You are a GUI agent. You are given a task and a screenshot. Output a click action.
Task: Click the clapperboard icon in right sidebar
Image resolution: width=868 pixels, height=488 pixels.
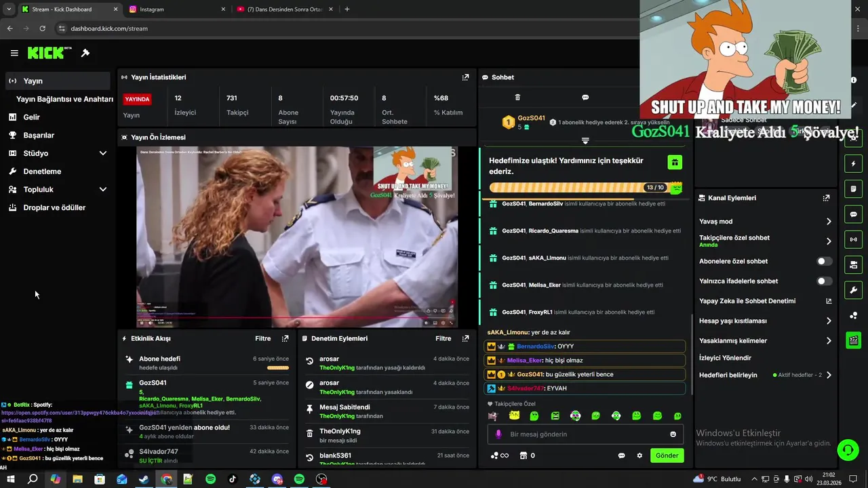tap(853, 340)
